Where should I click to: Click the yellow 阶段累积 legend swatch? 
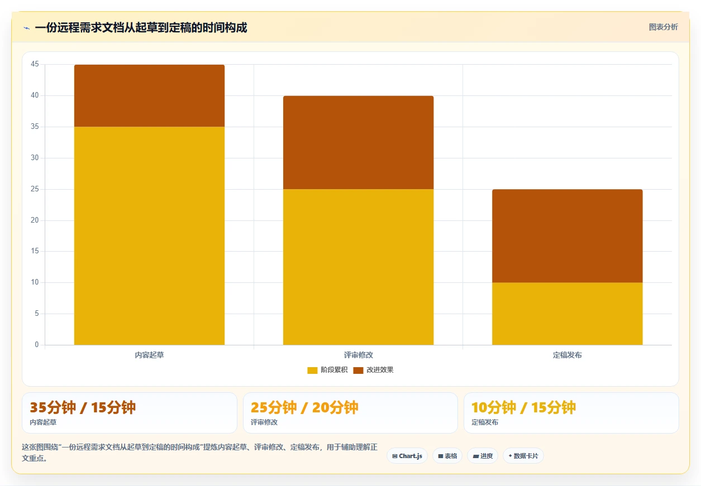tap(312, 370)
